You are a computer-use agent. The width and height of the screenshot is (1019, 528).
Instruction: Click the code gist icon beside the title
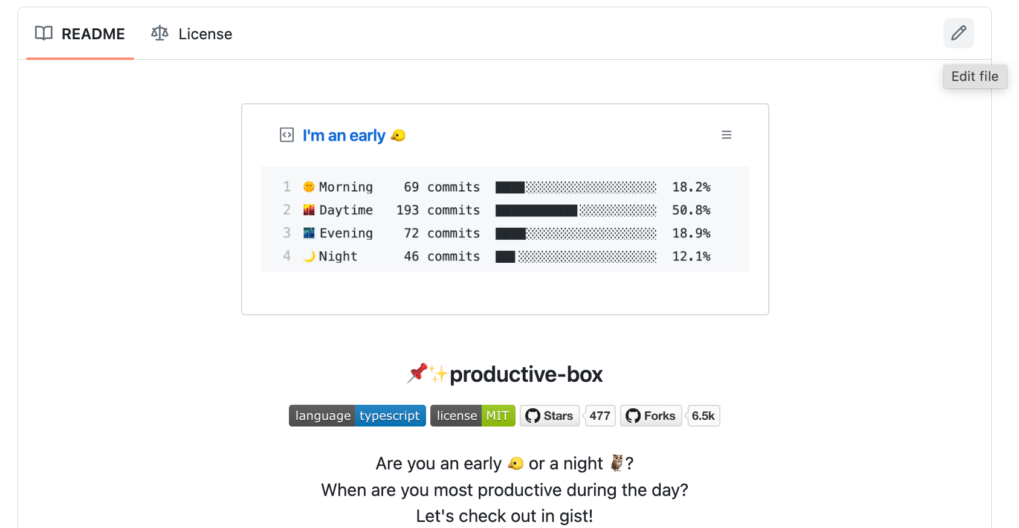point(287,135)
